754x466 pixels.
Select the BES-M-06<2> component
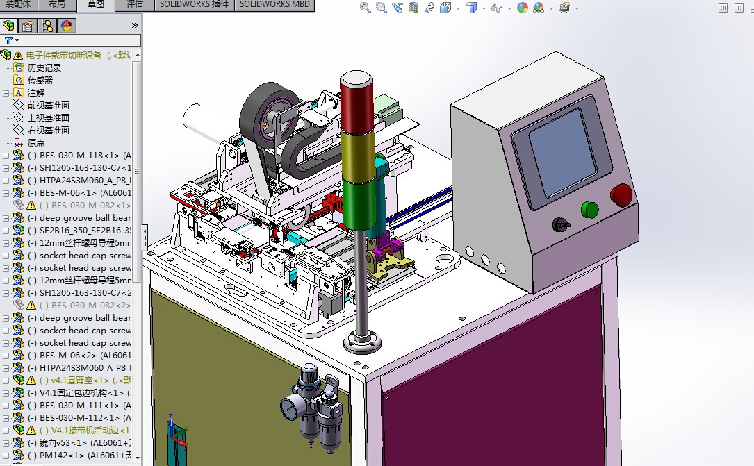[79, 356]
